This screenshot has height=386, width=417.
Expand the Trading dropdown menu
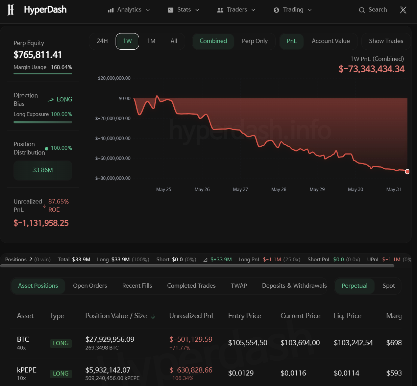point(310,10)
